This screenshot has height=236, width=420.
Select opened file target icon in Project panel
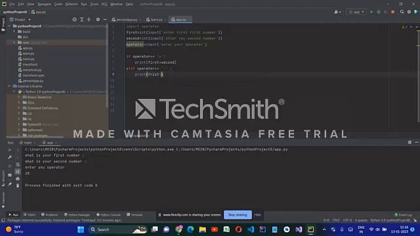[x=74, y=20]
